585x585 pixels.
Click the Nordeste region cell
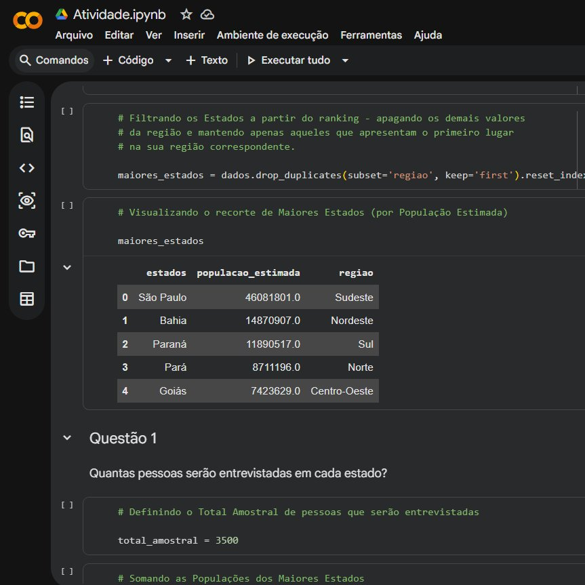tap(352, 321)
